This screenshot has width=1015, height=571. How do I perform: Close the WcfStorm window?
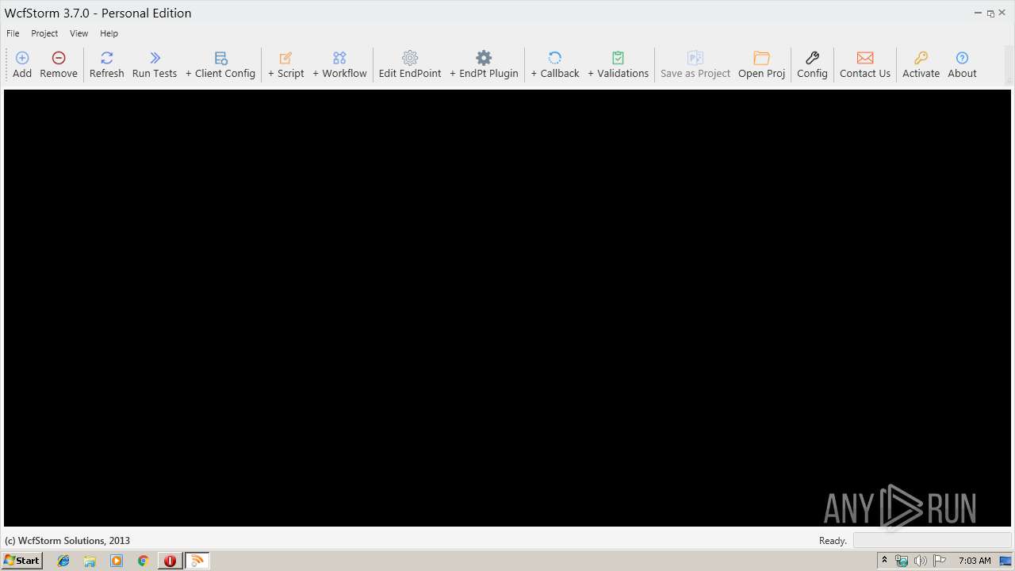tap(1002, 13)
